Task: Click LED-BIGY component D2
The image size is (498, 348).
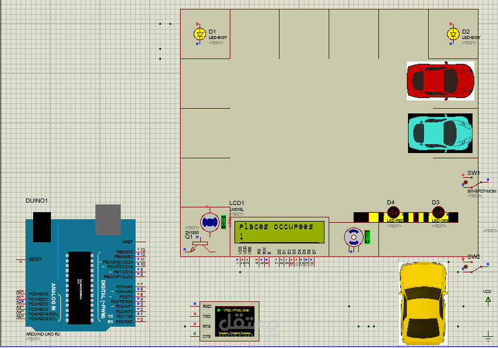Action: [x=452, y=34]
